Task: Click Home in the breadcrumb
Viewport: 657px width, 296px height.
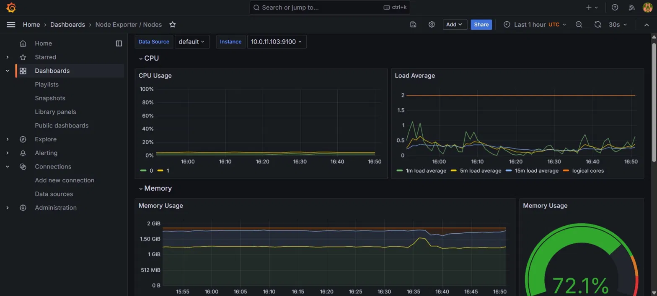Action: click(x=31, y=25)
